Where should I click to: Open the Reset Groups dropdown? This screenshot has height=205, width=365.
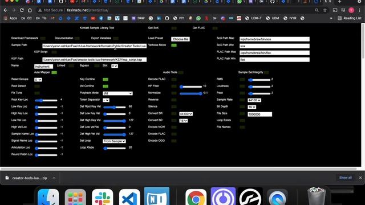(38, 80)
